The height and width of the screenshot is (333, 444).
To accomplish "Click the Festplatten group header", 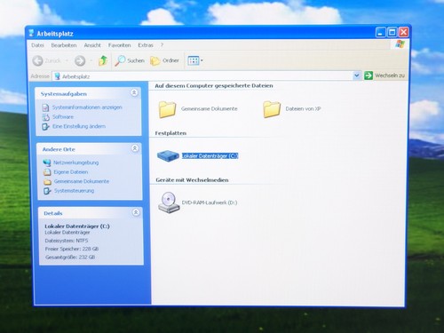I will pos(170,133).
